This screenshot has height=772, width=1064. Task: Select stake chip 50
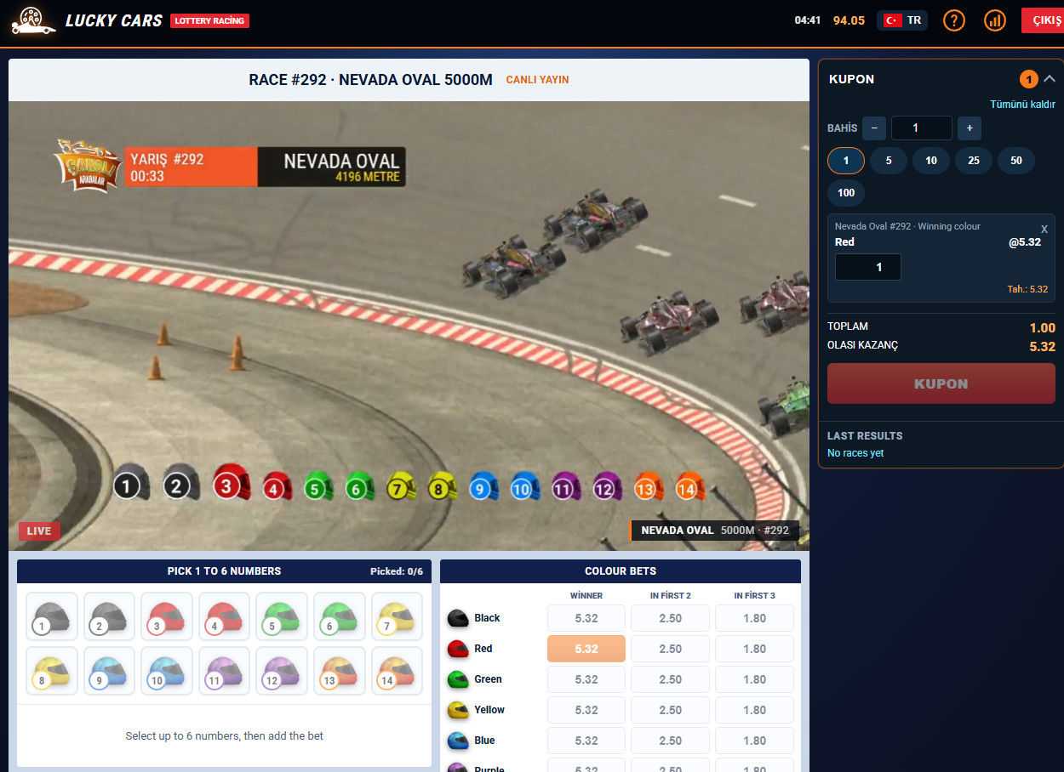1016,161
